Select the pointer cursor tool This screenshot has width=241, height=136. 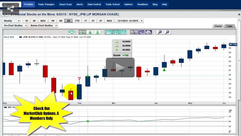[134, 32]
